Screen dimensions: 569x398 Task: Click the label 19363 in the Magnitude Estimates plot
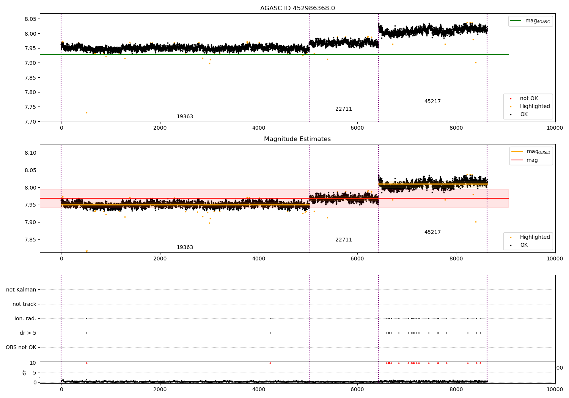185,248
